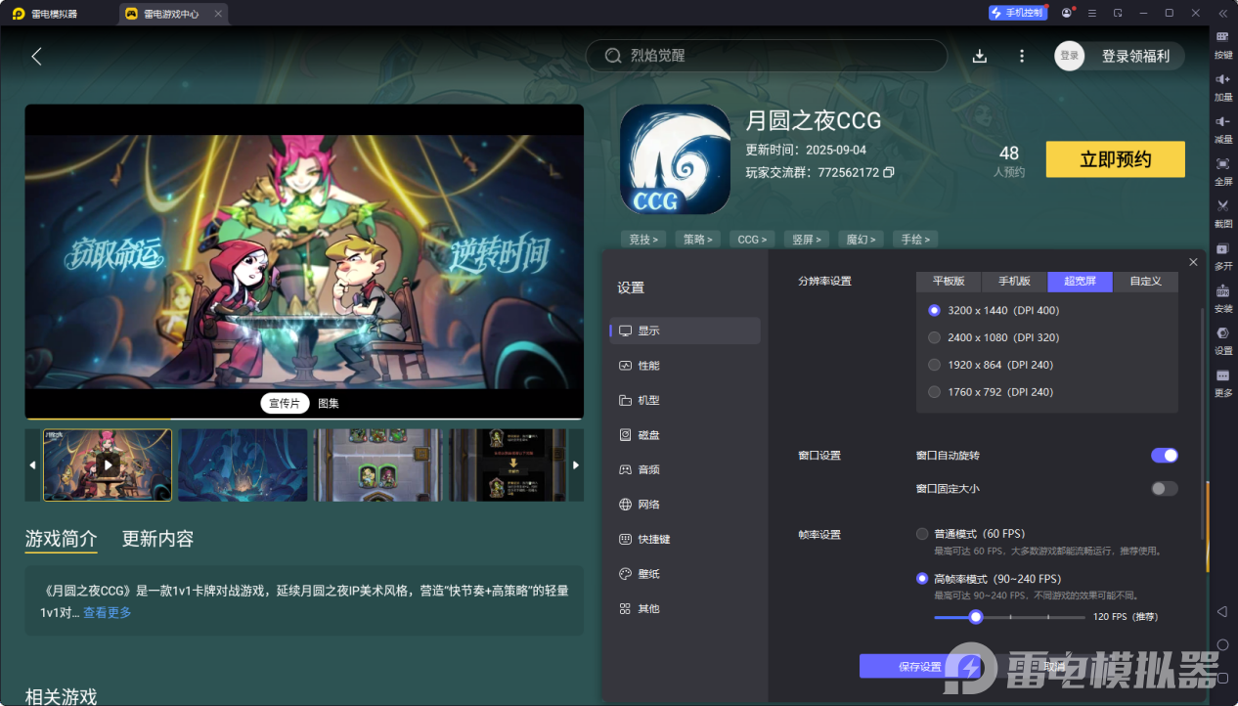Play the promo video thumbnail
The width and height of the screenshot is (1238, 706).
pos(108,465)
